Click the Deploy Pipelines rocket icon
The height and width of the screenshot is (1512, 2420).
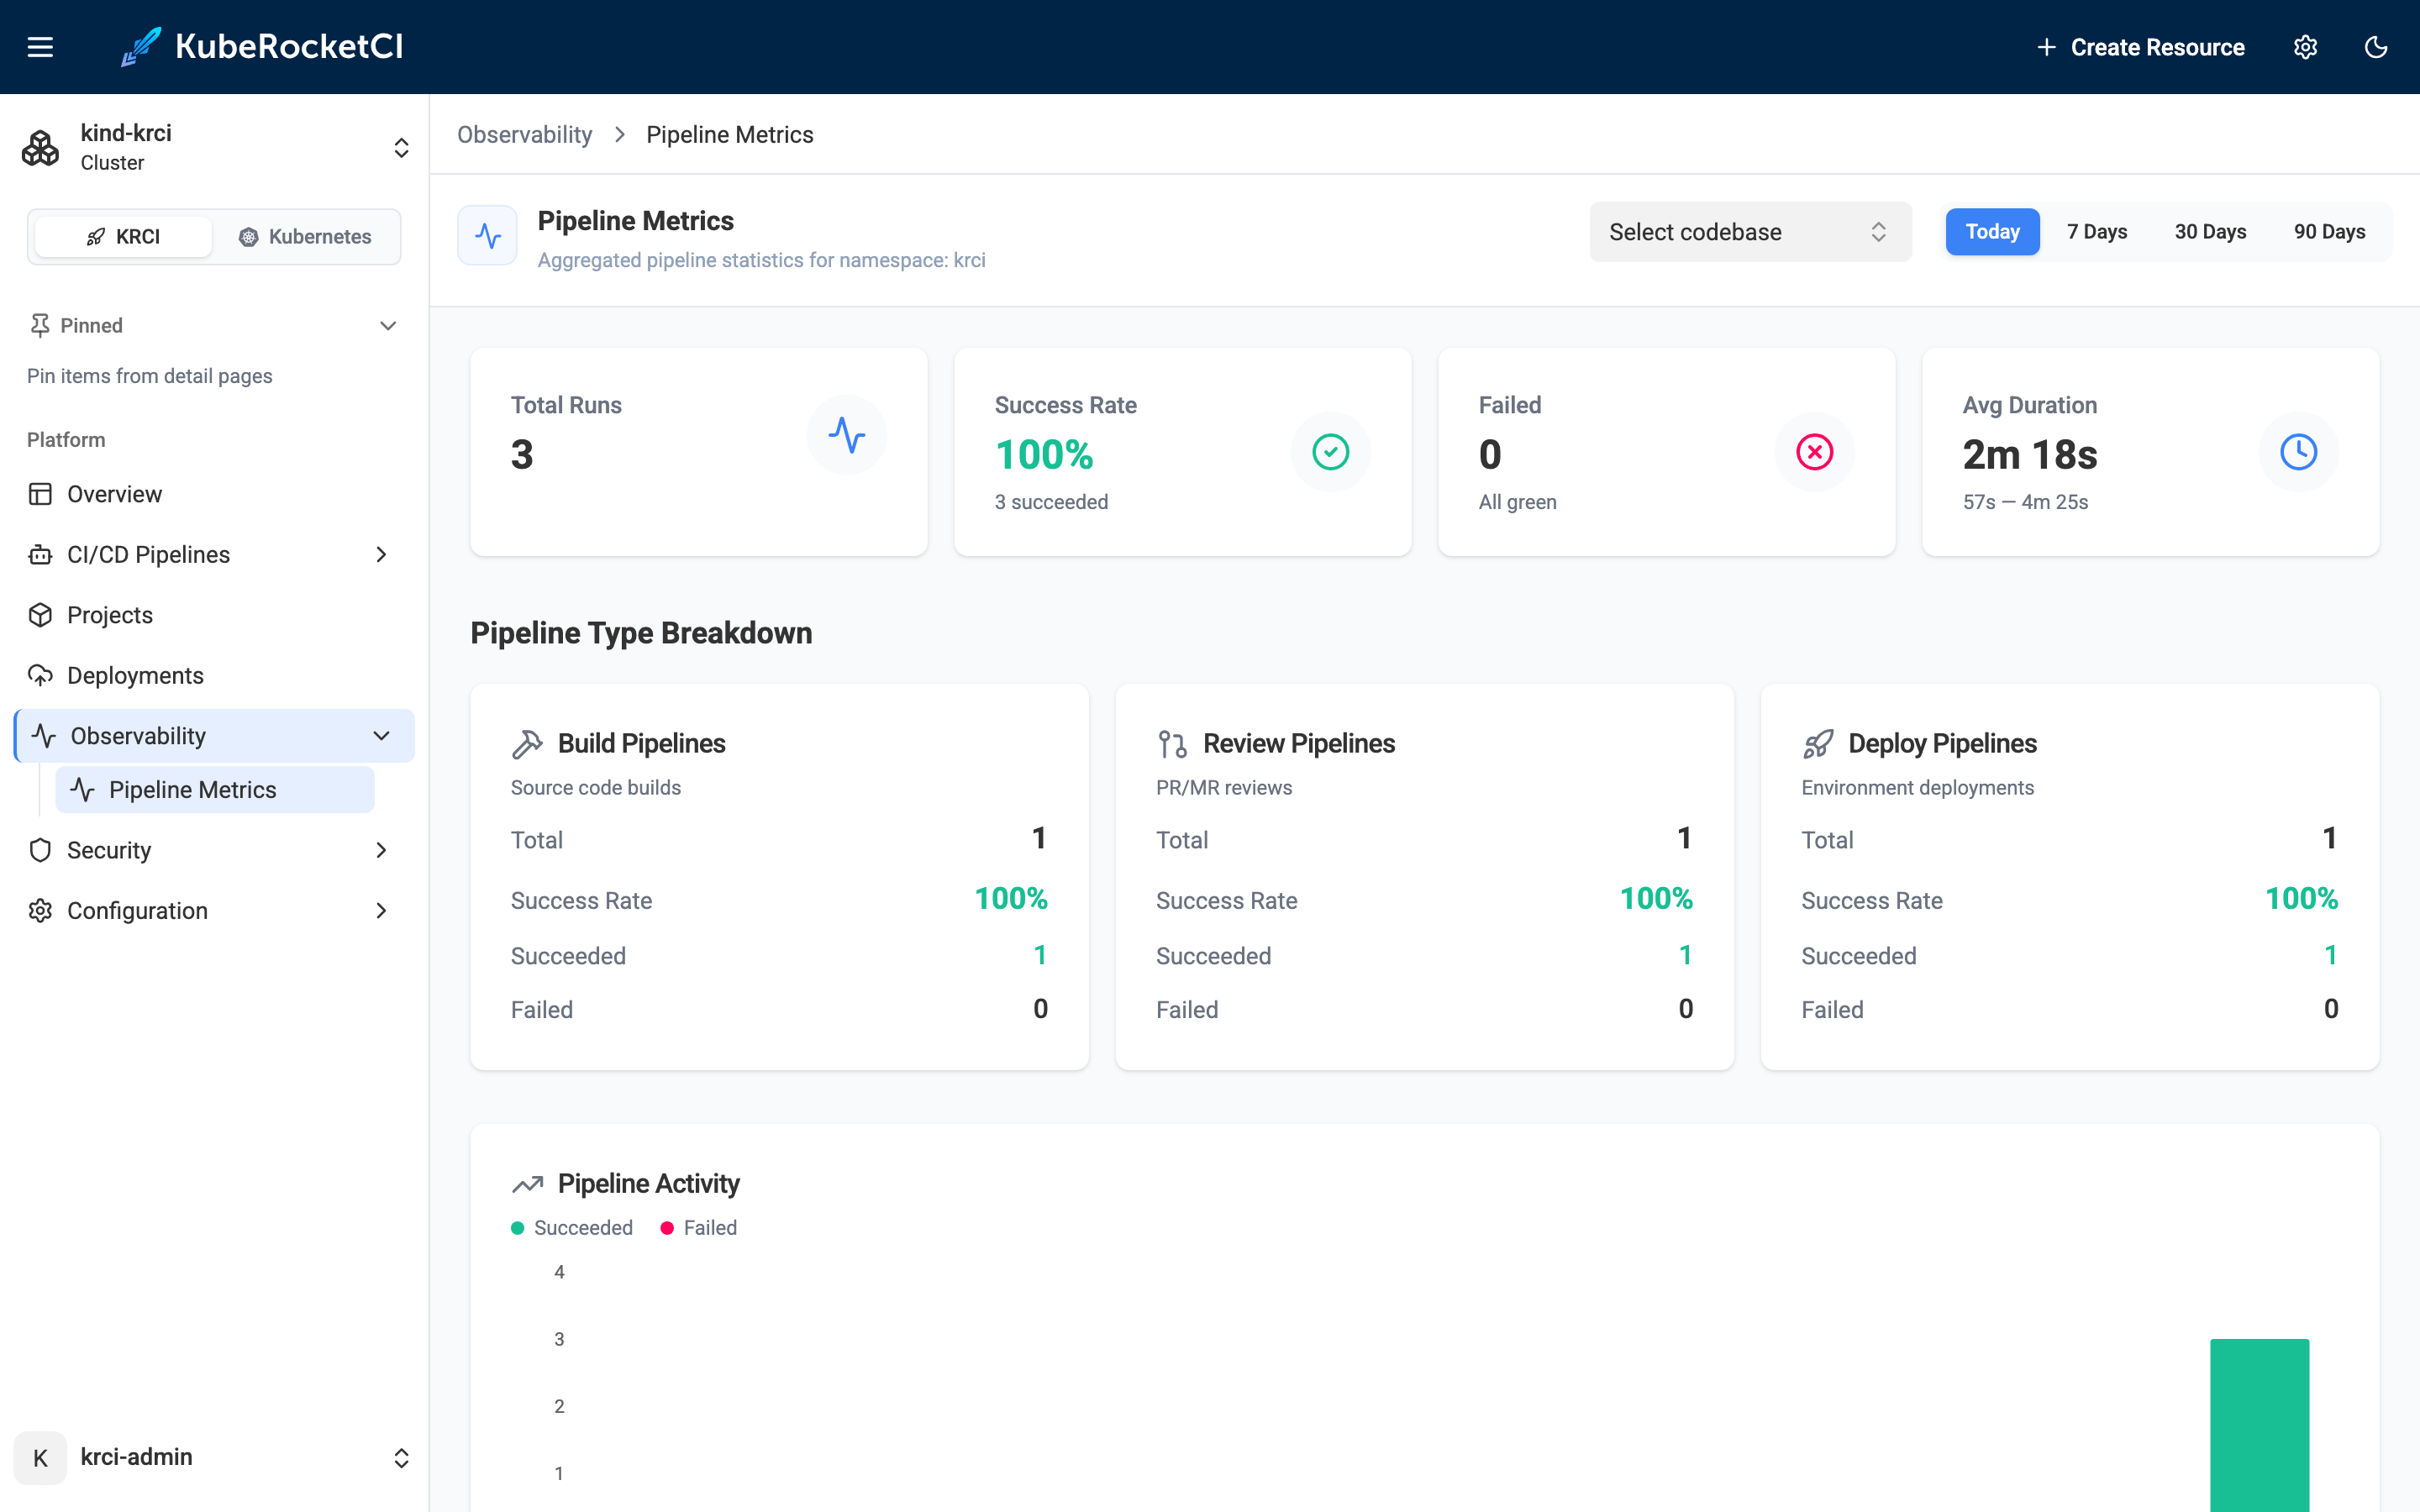point(1818,744)
